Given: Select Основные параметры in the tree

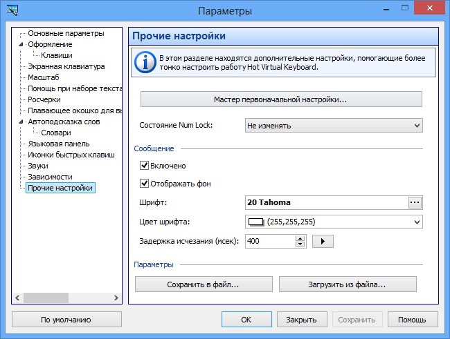Looking at the screenshot, I should tap(66, 34).
